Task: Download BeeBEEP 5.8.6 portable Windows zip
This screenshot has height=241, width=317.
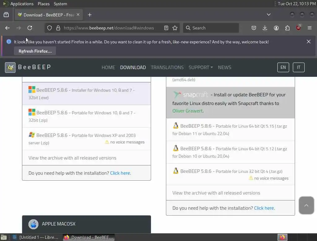Action: pyautogui.click(x=87, y=116)
